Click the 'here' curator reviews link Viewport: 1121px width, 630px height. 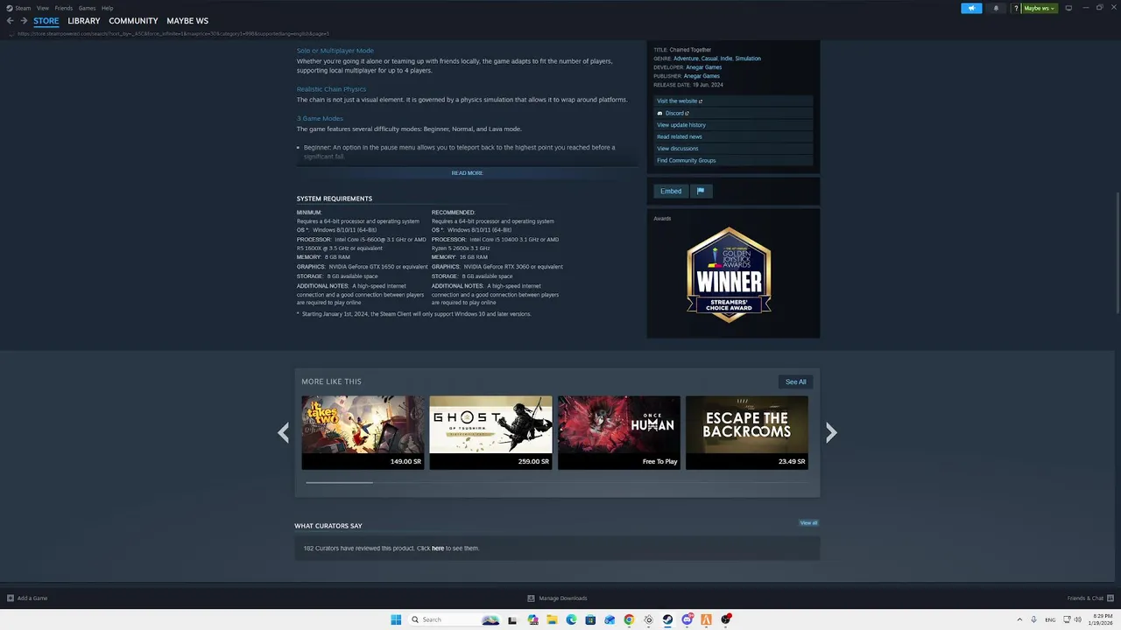coord(438,549)
